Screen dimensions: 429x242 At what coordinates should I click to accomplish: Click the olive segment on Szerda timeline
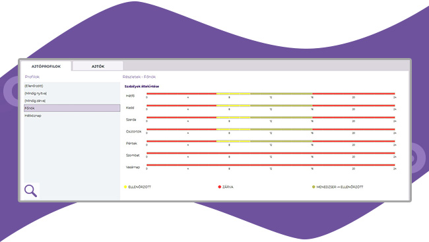[x=281, y=117]
